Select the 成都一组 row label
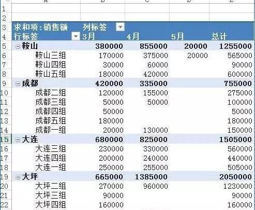 pyautogui.click(x=51, y=130)
